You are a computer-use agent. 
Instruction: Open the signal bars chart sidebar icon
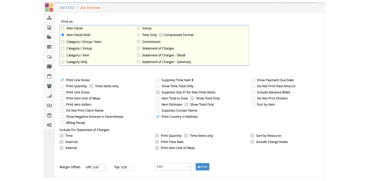tap(49, 96)
